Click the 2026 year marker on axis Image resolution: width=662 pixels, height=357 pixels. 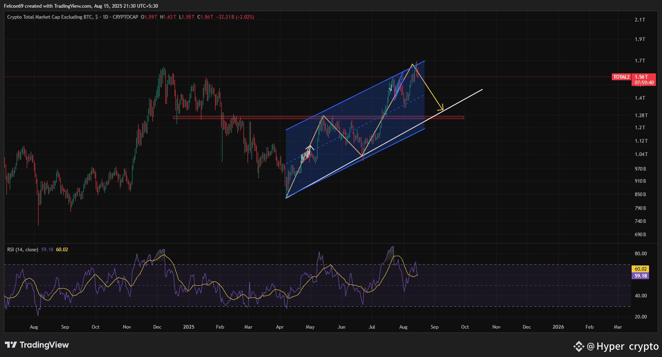(558, 327)
